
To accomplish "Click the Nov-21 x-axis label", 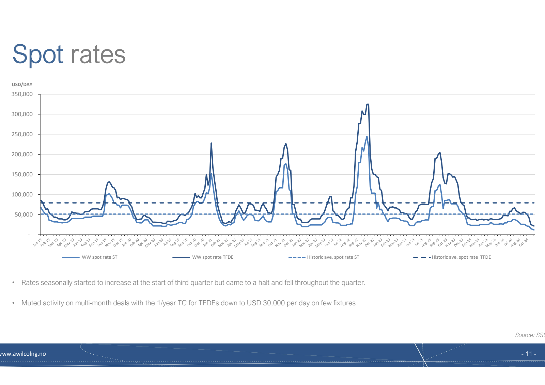I will click(x=280, y=242).
